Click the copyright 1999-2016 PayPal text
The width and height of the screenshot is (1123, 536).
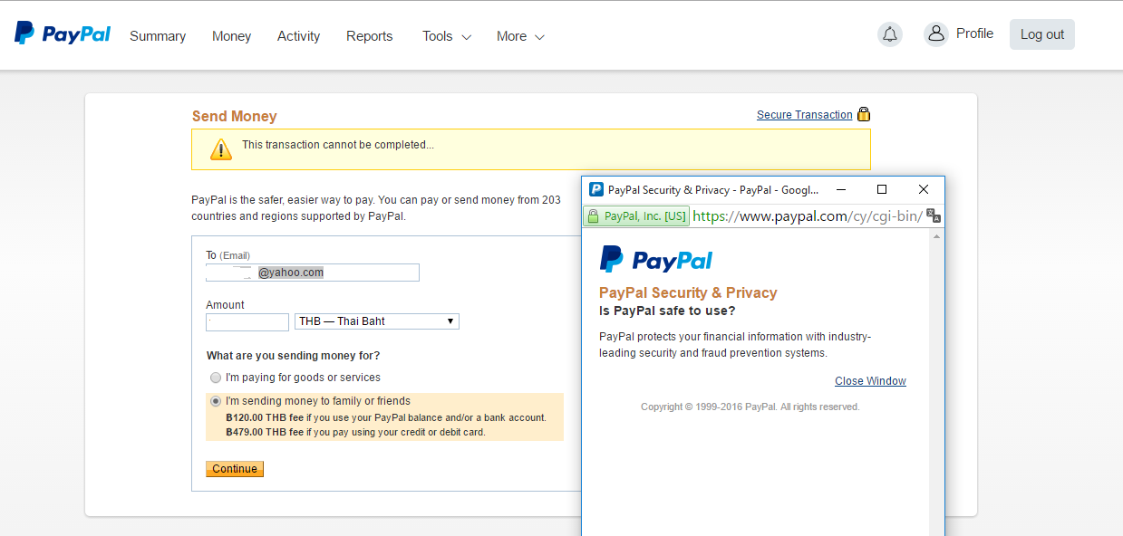[x=750, y=407]
